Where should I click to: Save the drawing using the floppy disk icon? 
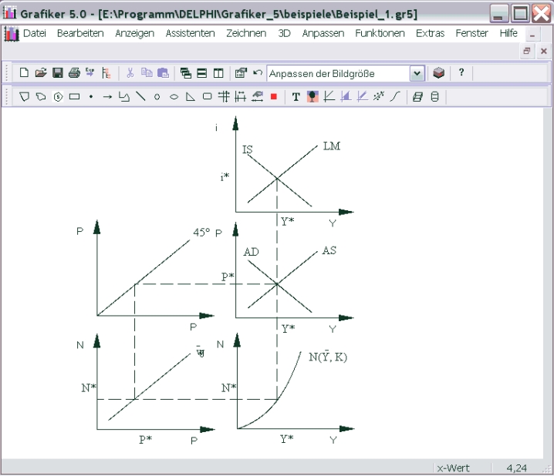[57, 73]
